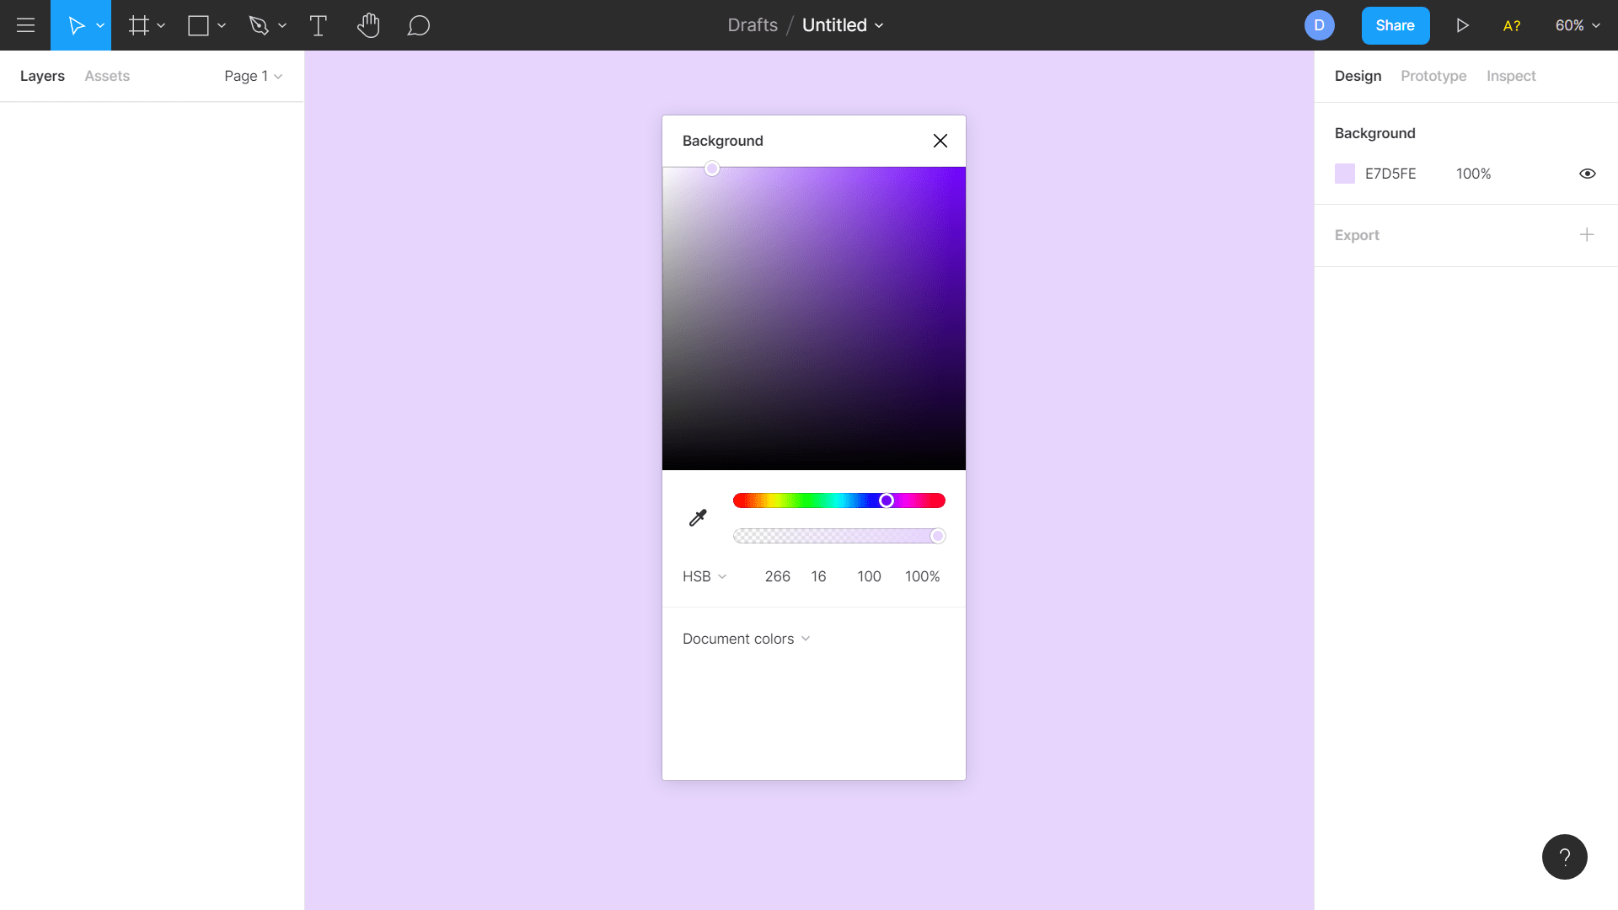The image size is (1618, 910).
Task: Switch to the Prototype tab
Action: (1433, 76)
